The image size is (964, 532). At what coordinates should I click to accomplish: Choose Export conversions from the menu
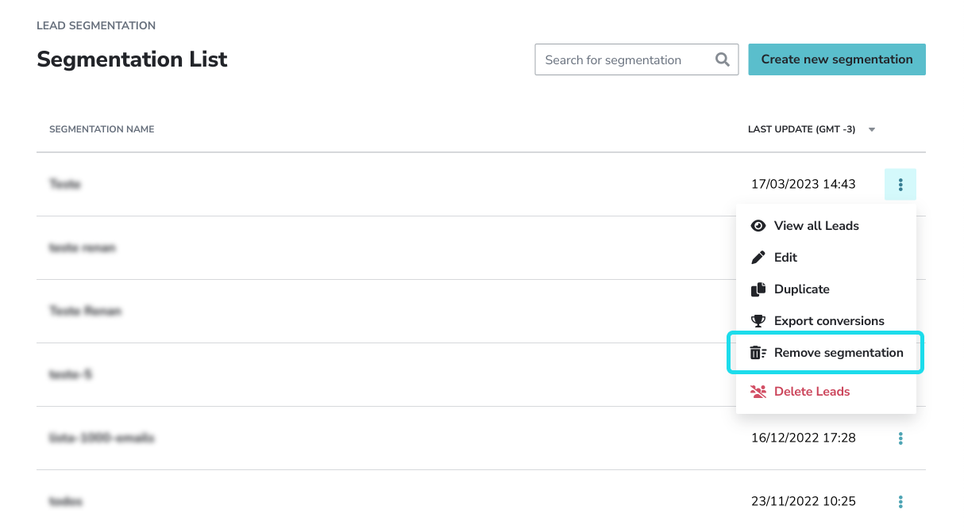pyautogui.click(x=829, y=320)
